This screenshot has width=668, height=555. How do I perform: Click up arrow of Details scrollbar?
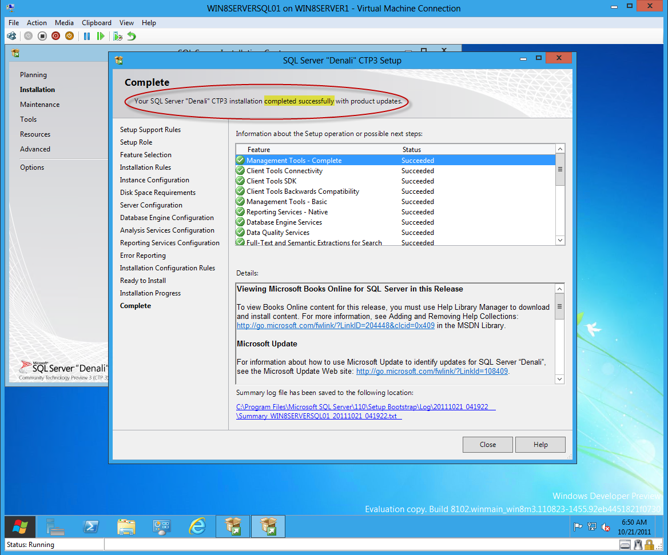click(x=560, y=289)
